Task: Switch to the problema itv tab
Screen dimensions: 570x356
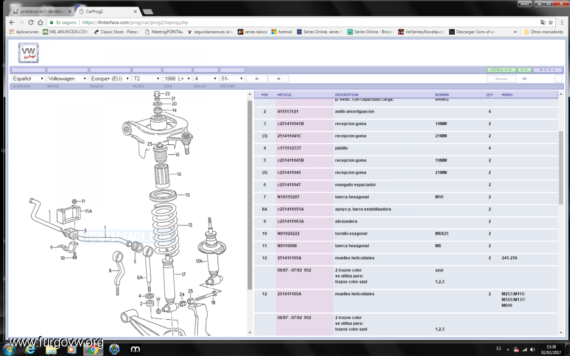Action: (42, 11)
